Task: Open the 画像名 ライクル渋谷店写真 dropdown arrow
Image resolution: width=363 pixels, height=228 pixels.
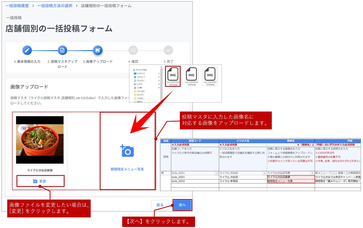Action: [x=313, y=173]
